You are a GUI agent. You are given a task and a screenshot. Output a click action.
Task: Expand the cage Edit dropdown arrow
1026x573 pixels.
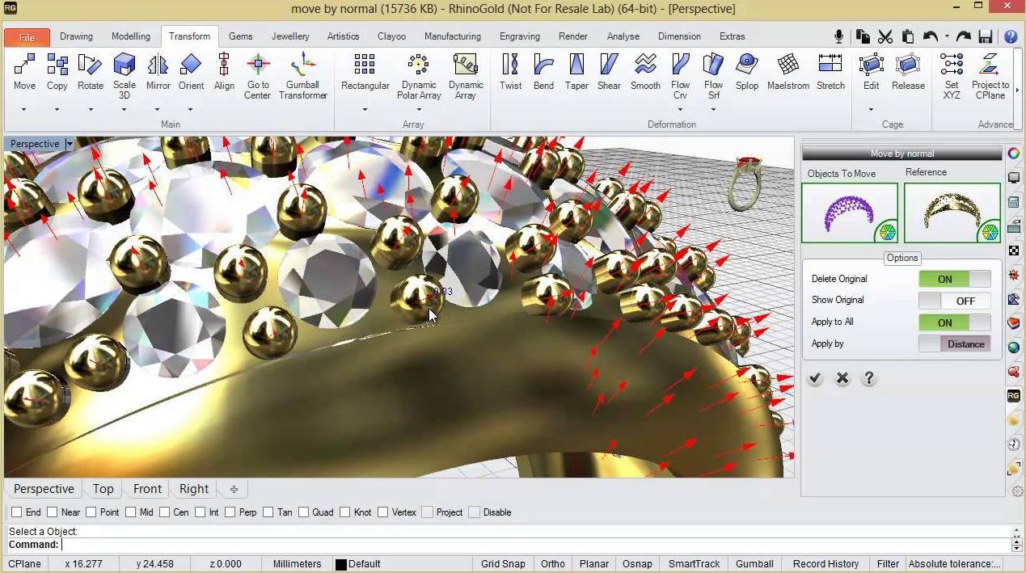click(871, 109)
